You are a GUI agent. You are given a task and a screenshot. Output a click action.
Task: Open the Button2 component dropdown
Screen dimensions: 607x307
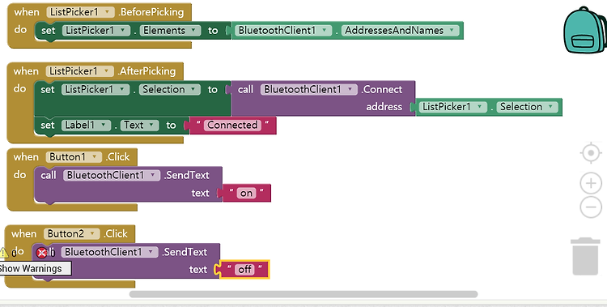coord(71,234)
